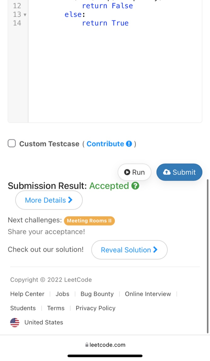This screenshot has height=361, width=210.
Task: Click the Run button play icon
Action: click(x=127, y=172)
